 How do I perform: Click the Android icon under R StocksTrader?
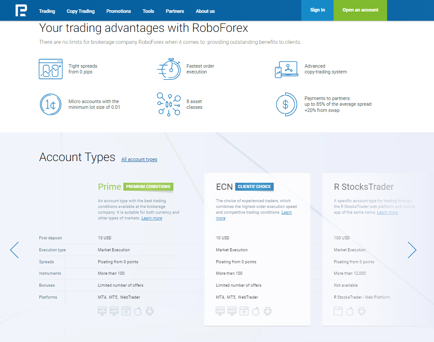click(x=361, y=311)
